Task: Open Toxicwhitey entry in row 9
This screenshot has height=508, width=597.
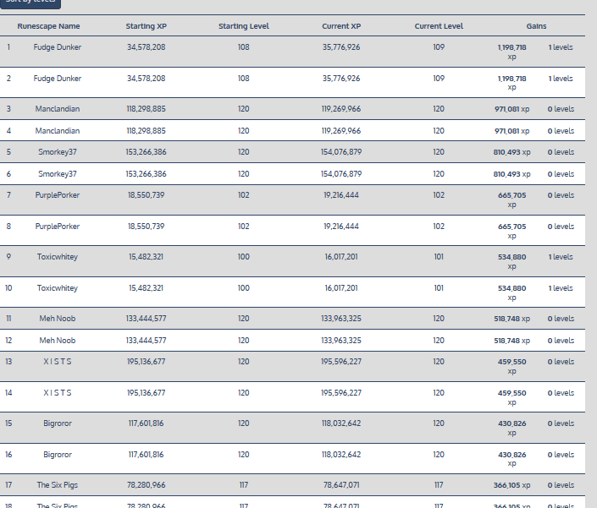Action: 58,257
